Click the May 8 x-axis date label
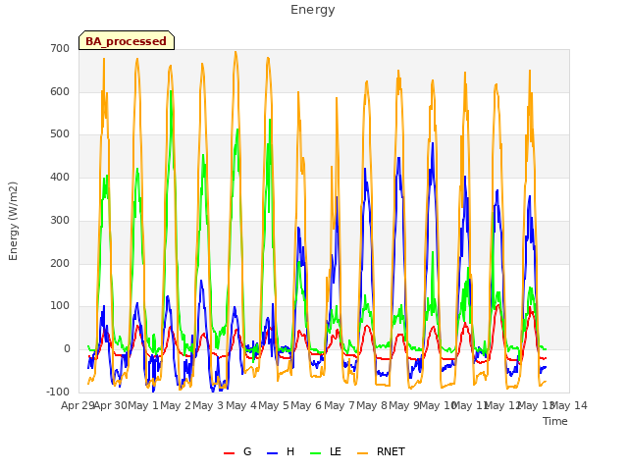The image size is (628, 471). [x=372, y=405]
